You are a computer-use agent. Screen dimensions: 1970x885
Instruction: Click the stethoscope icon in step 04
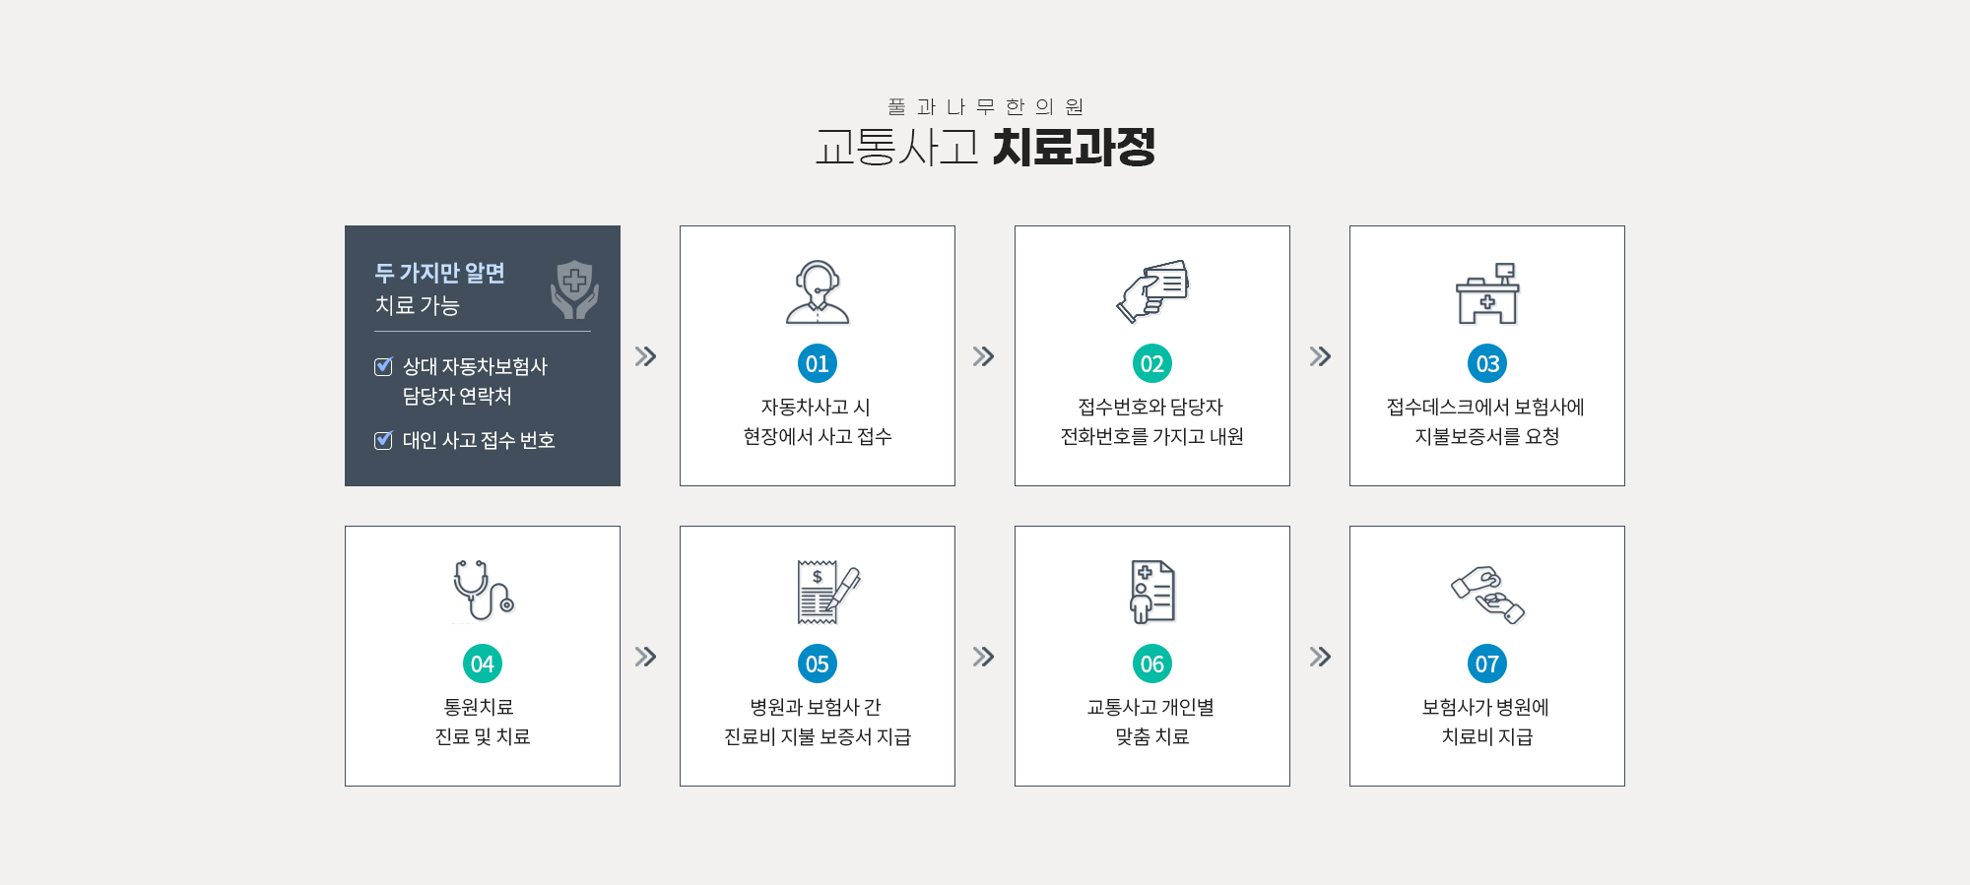tap(484, 591)
